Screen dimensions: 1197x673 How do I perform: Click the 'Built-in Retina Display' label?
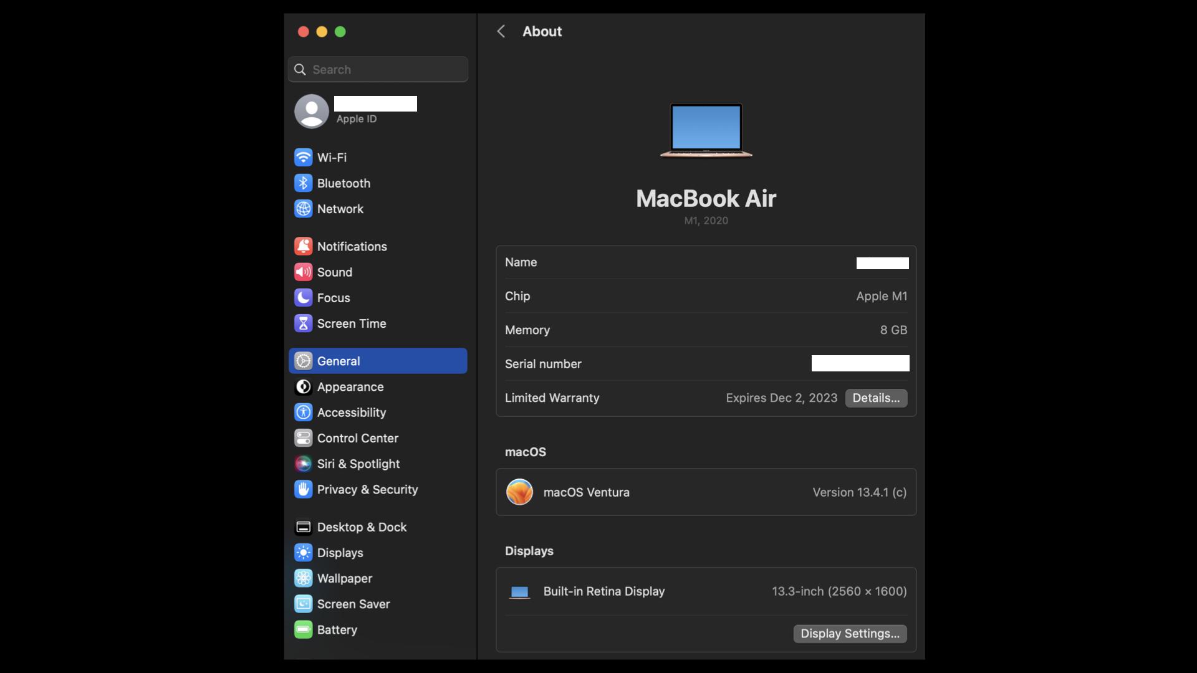click(603, 591)
